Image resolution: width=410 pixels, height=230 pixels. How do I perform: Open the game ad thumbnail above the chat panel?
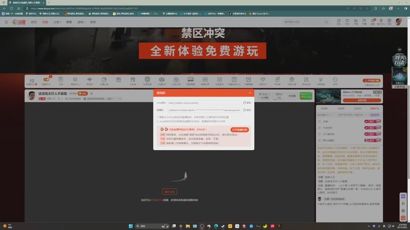point(329,97)
